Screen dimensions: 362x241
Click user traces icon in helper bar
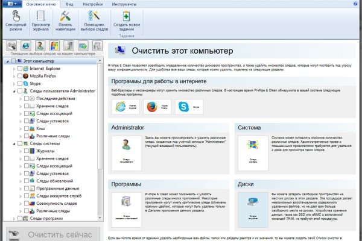coord(40,46)
